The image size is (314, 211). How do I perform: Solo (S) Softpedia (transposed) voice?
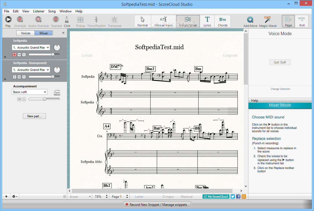coord(24,77)
